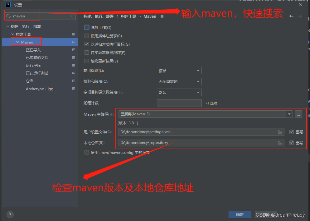The height and width of the screenshot is (221, 310).
Task: Disable the 以递归方式执行目标(G) checkbox
Action: coord(86,44)
